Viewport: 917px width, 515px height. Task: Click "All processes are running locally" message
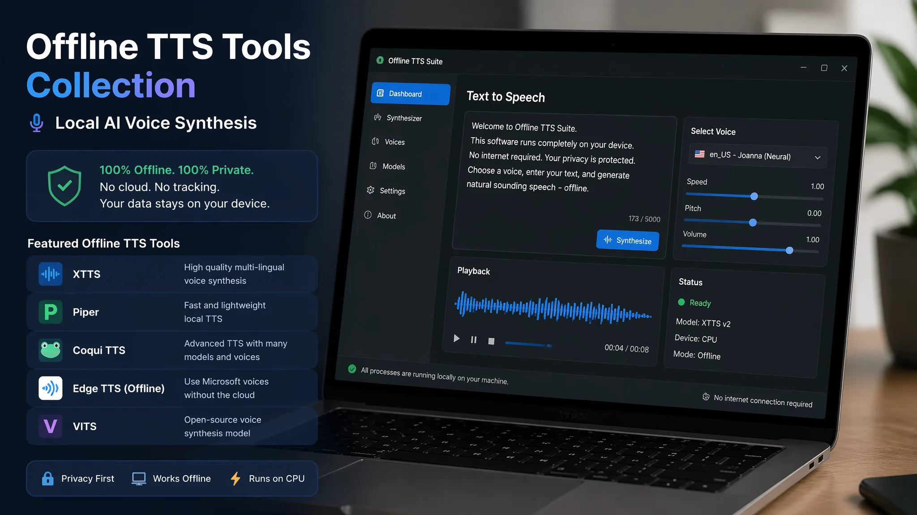click(434, 376)
